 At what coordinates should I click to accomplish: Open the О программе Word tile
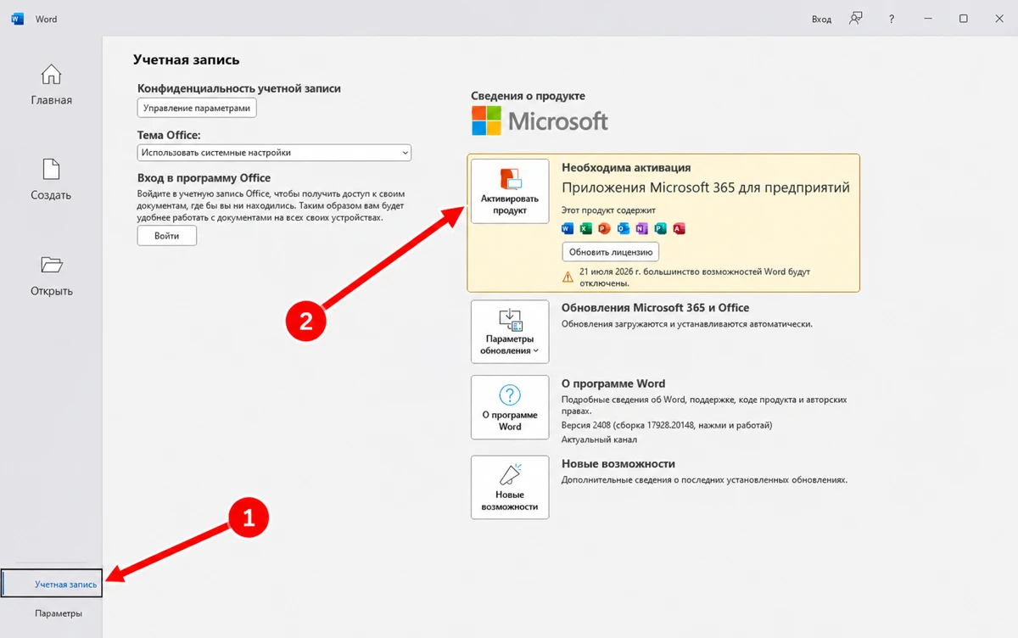pyautogui.click(x=510, y=407)
